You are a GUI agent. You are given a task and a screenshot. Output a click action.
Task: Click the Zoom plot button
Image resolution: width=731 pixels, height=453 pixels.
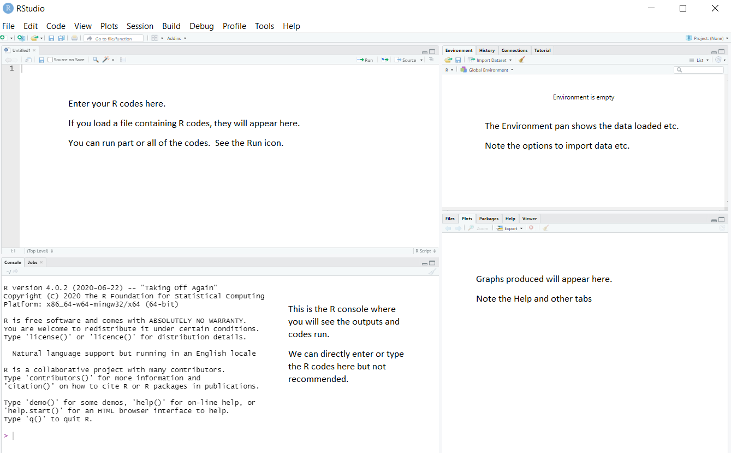coord(478,228)
